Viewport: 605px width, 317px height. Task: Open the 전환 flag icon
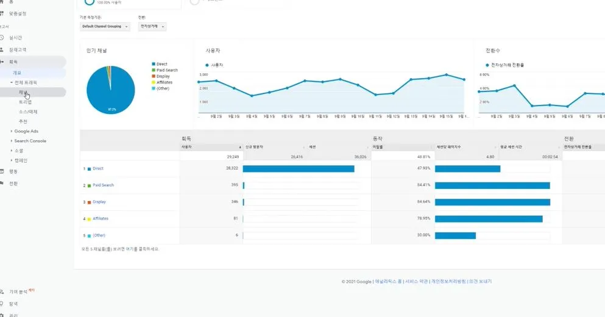(2, 183)
